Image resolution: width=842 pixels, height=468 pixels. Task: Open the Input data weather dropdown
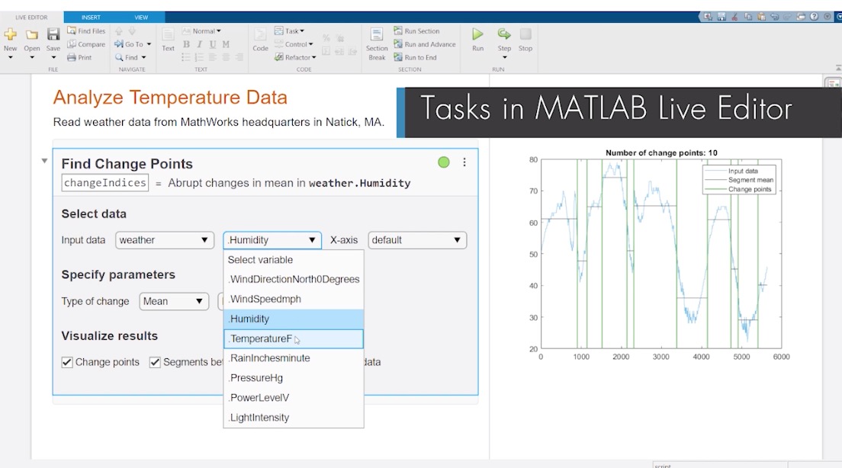pos(165,240)
